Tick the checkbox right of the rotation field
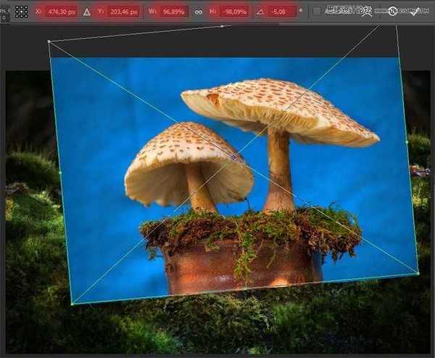Image resolution: width=435 pixels, height=358 pixels. [316, 12]
